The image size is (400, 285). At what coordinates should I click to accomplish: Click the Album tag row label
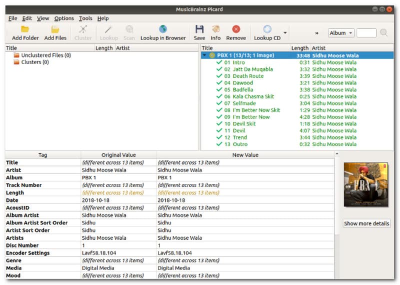14,177
